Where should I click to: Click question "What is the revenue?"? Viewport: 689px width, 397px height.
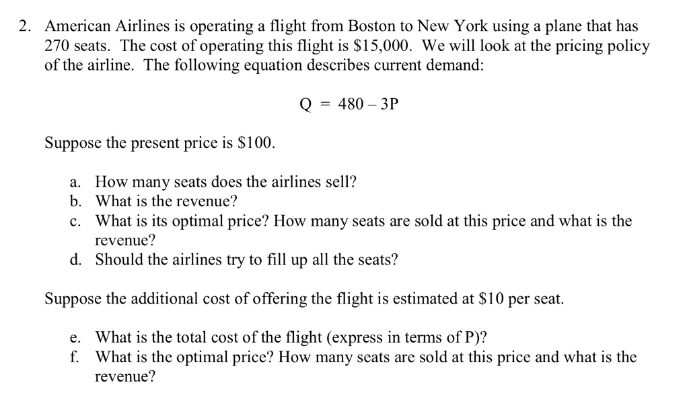click(x=167, y=202)
